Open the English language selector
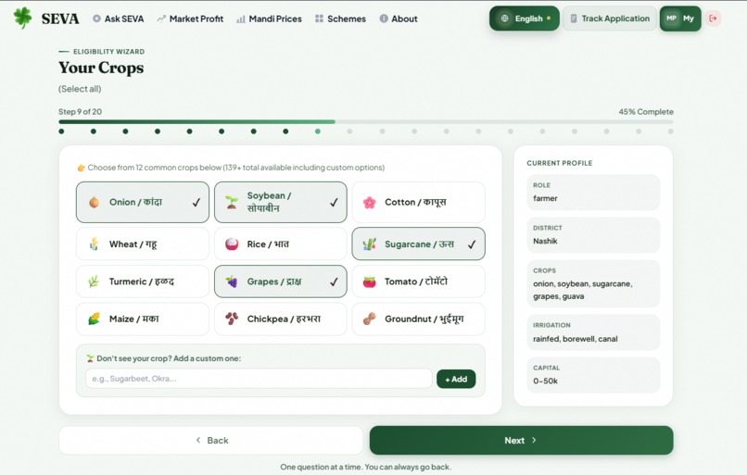Screen dimensions: 747x475 click(x=524, y=19)
